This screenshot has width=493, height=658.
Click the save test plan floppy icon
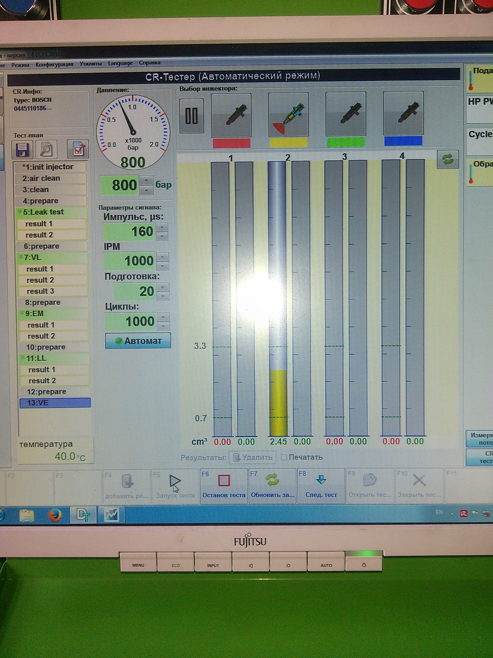pos(22,149)
